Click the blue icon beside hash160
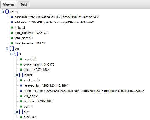150x120 pixels. (x=12, y=17)
